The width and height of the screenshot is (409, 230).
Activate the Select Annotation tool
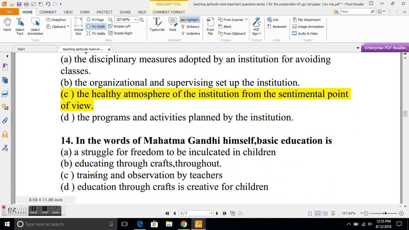(x=35, y=26)
